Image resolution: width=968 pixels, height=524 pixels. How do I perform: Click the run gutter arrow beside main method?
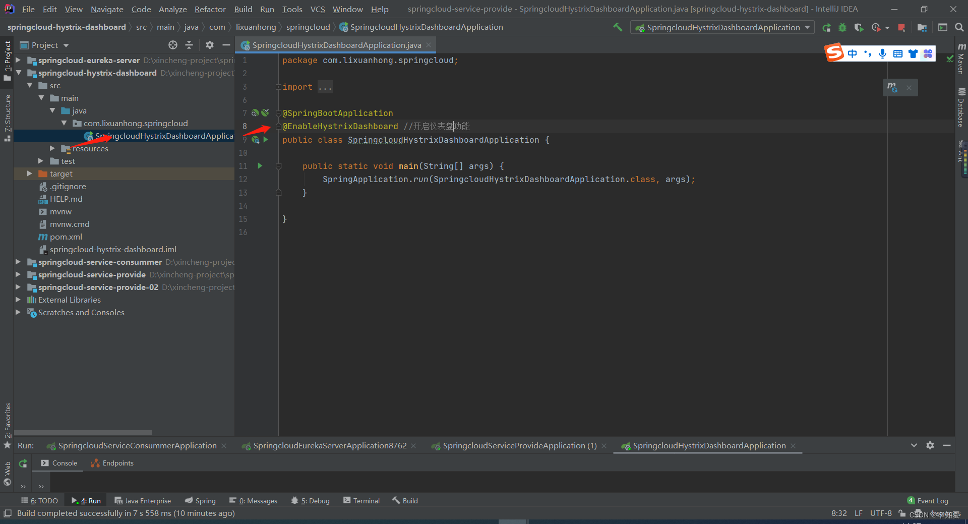[x=260, y=166]
